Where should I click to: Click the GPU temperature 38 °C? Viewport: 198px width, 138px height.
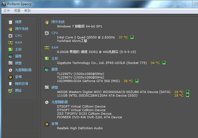(128, 81)
